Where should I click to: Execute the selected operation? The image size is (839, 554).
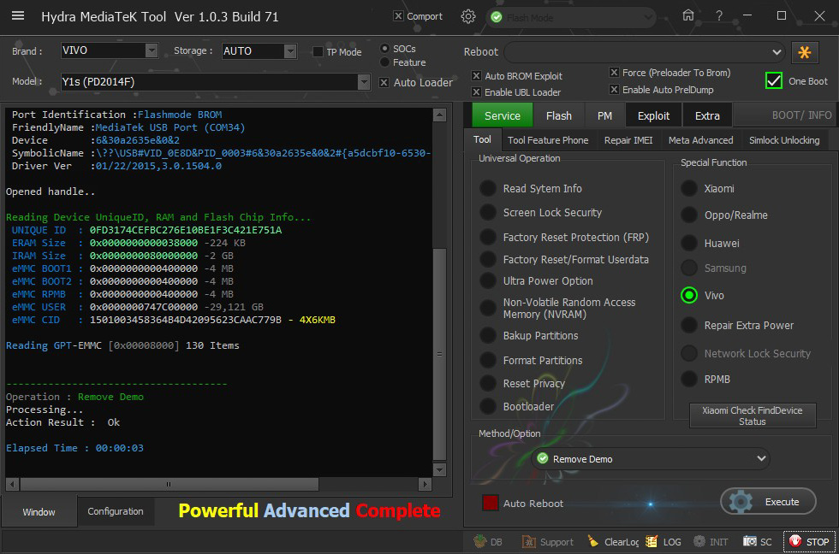769,502
